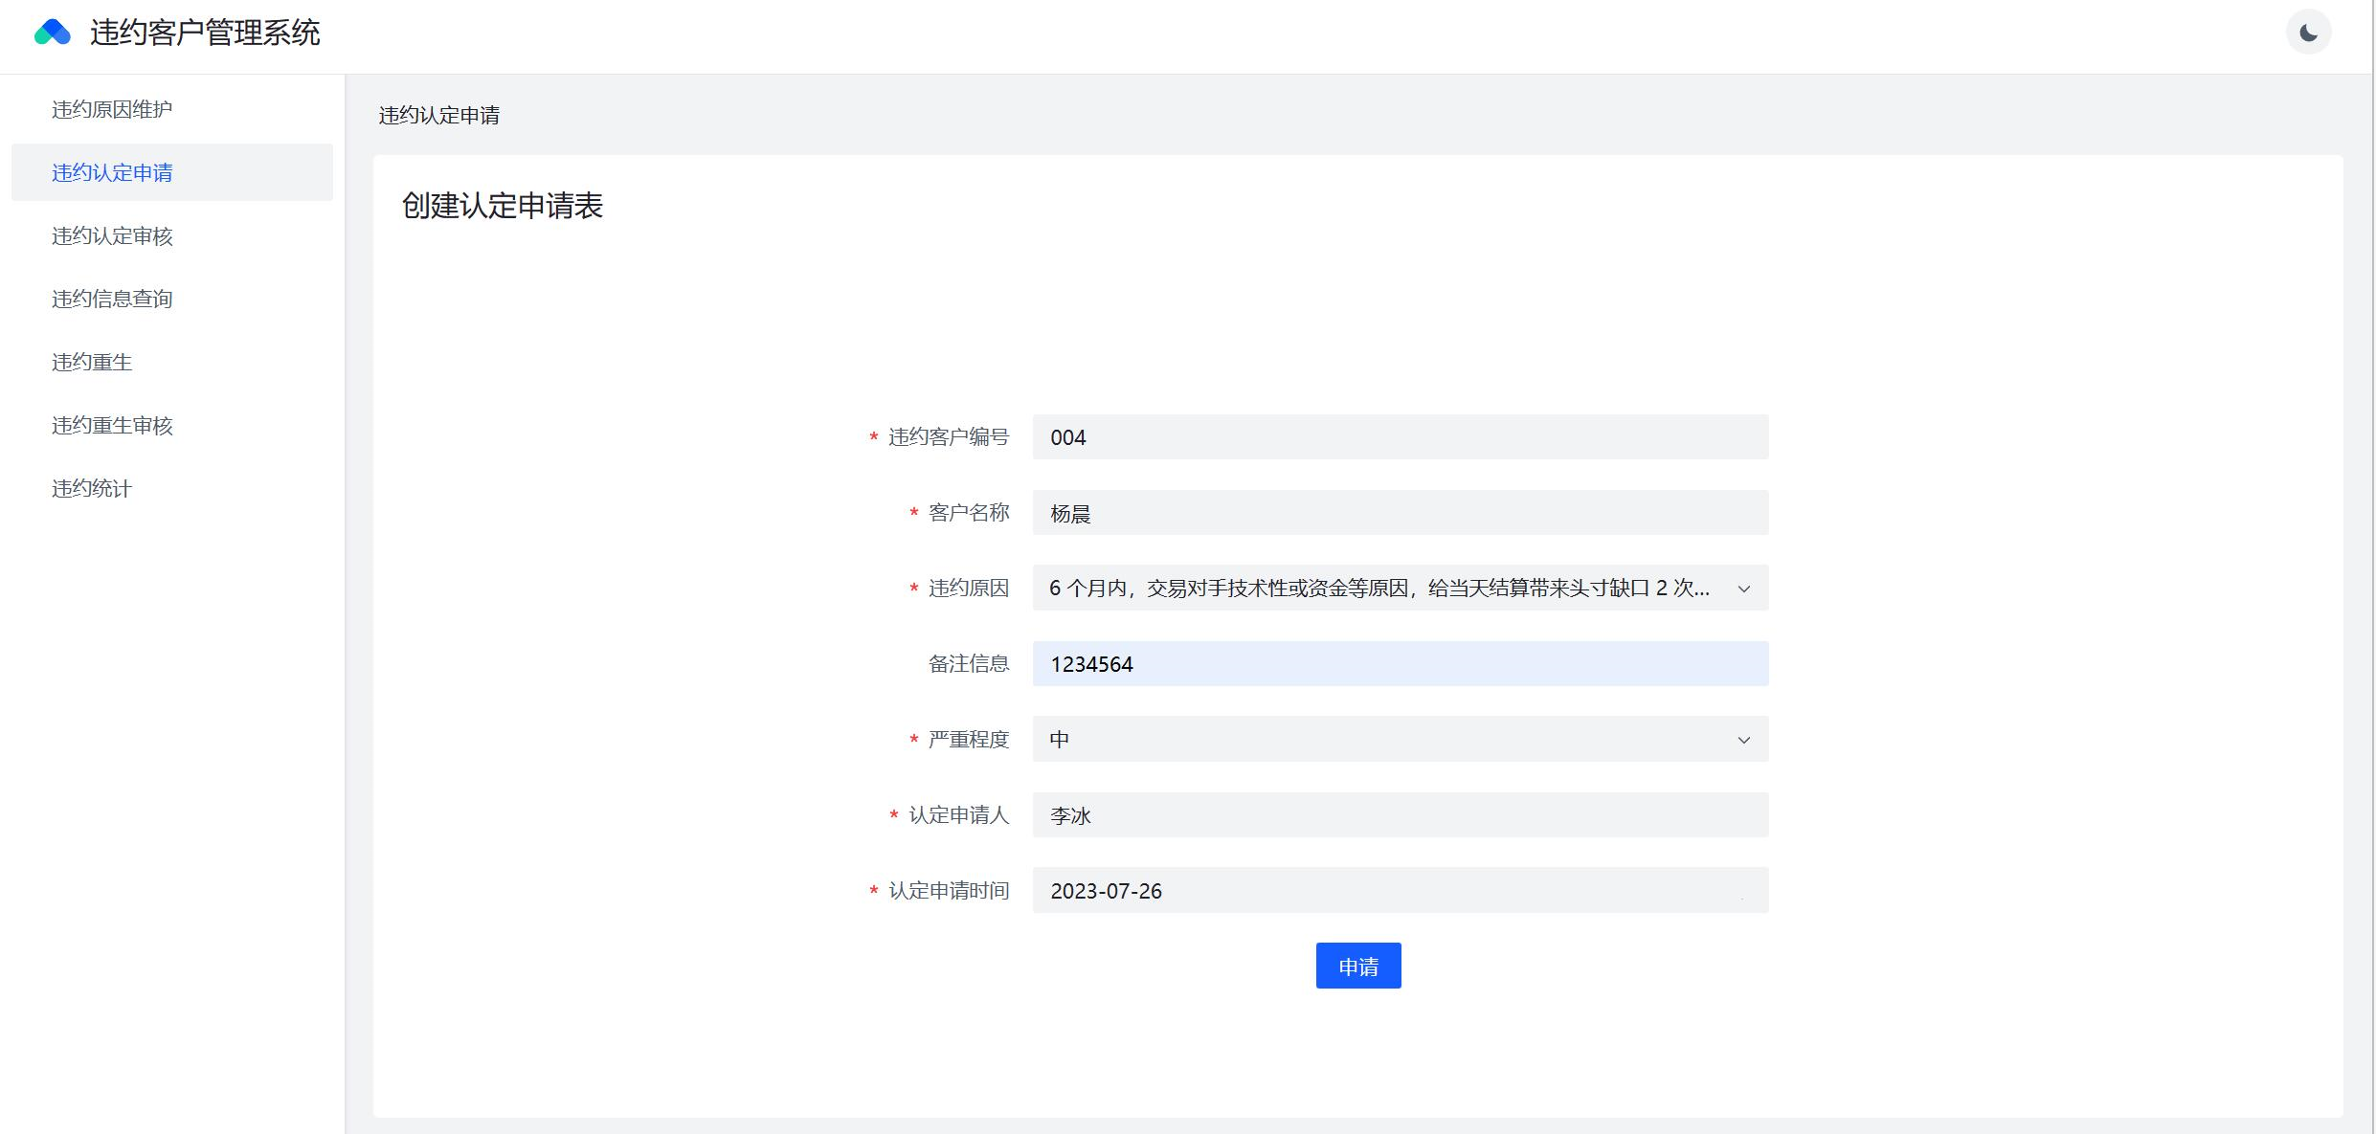Image resolution: width=2376 pixels, height=1134 pixels.
Task: Go to 违约认定审核 page
Action: pyautogui.click(x=112, y=236)
